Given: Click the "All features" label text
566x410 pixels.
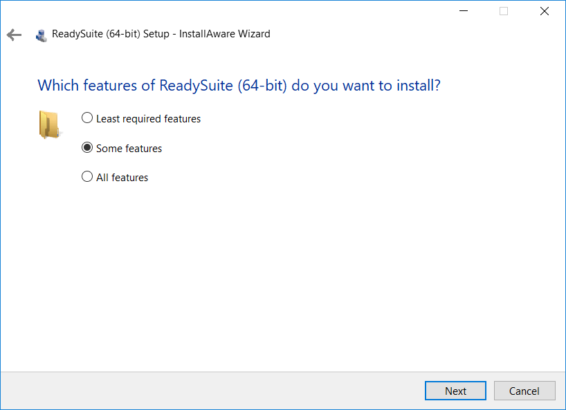Looking at the screenshot, I should pos(122,178).
